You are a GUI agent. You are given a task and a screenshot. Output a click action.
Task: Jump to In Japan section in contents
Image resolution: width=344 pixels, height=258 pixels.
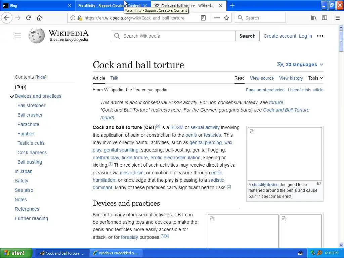tap(24, 171)
